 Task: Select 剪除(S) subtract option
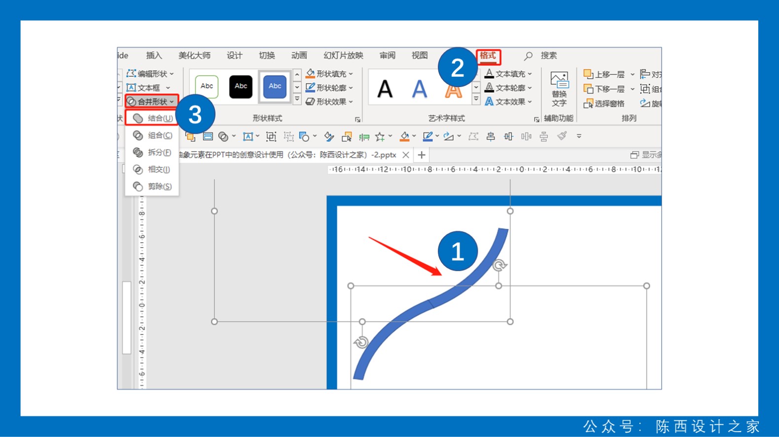click(x=153, y=187)
